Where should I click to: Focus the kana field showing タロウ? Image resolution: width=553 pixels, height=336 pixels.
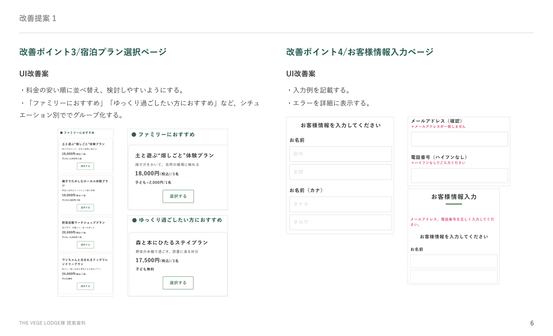coord(340,222)
